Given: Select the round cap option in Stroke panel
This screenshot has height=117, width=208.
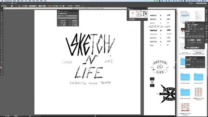Looking at the screenshot, I should pyautogui.click(x=193, y=27).
